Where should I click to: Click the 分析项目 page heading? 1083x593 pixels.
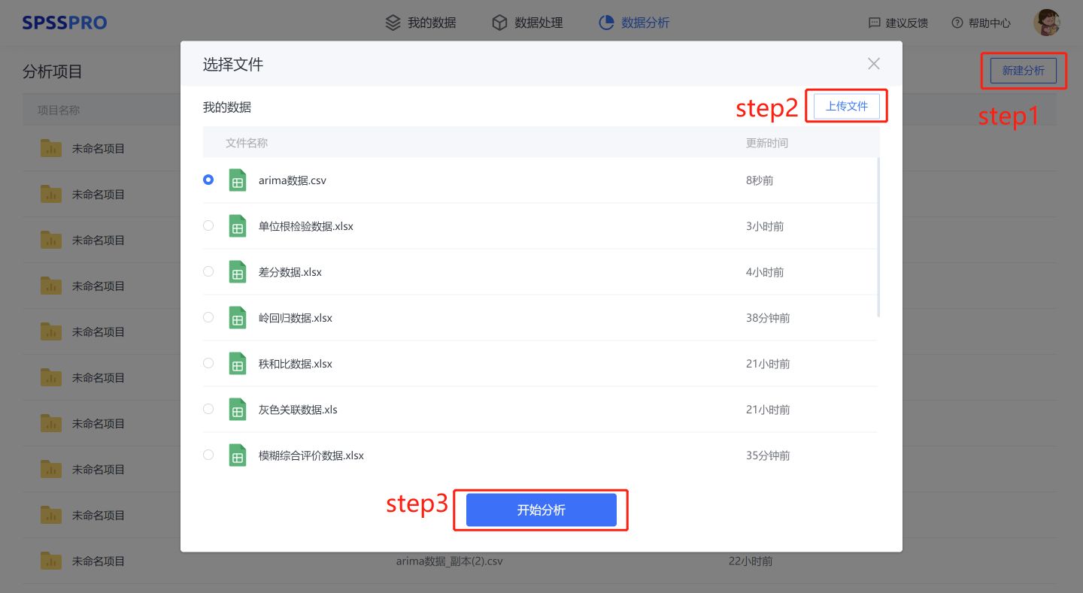(x=53, y=71)
